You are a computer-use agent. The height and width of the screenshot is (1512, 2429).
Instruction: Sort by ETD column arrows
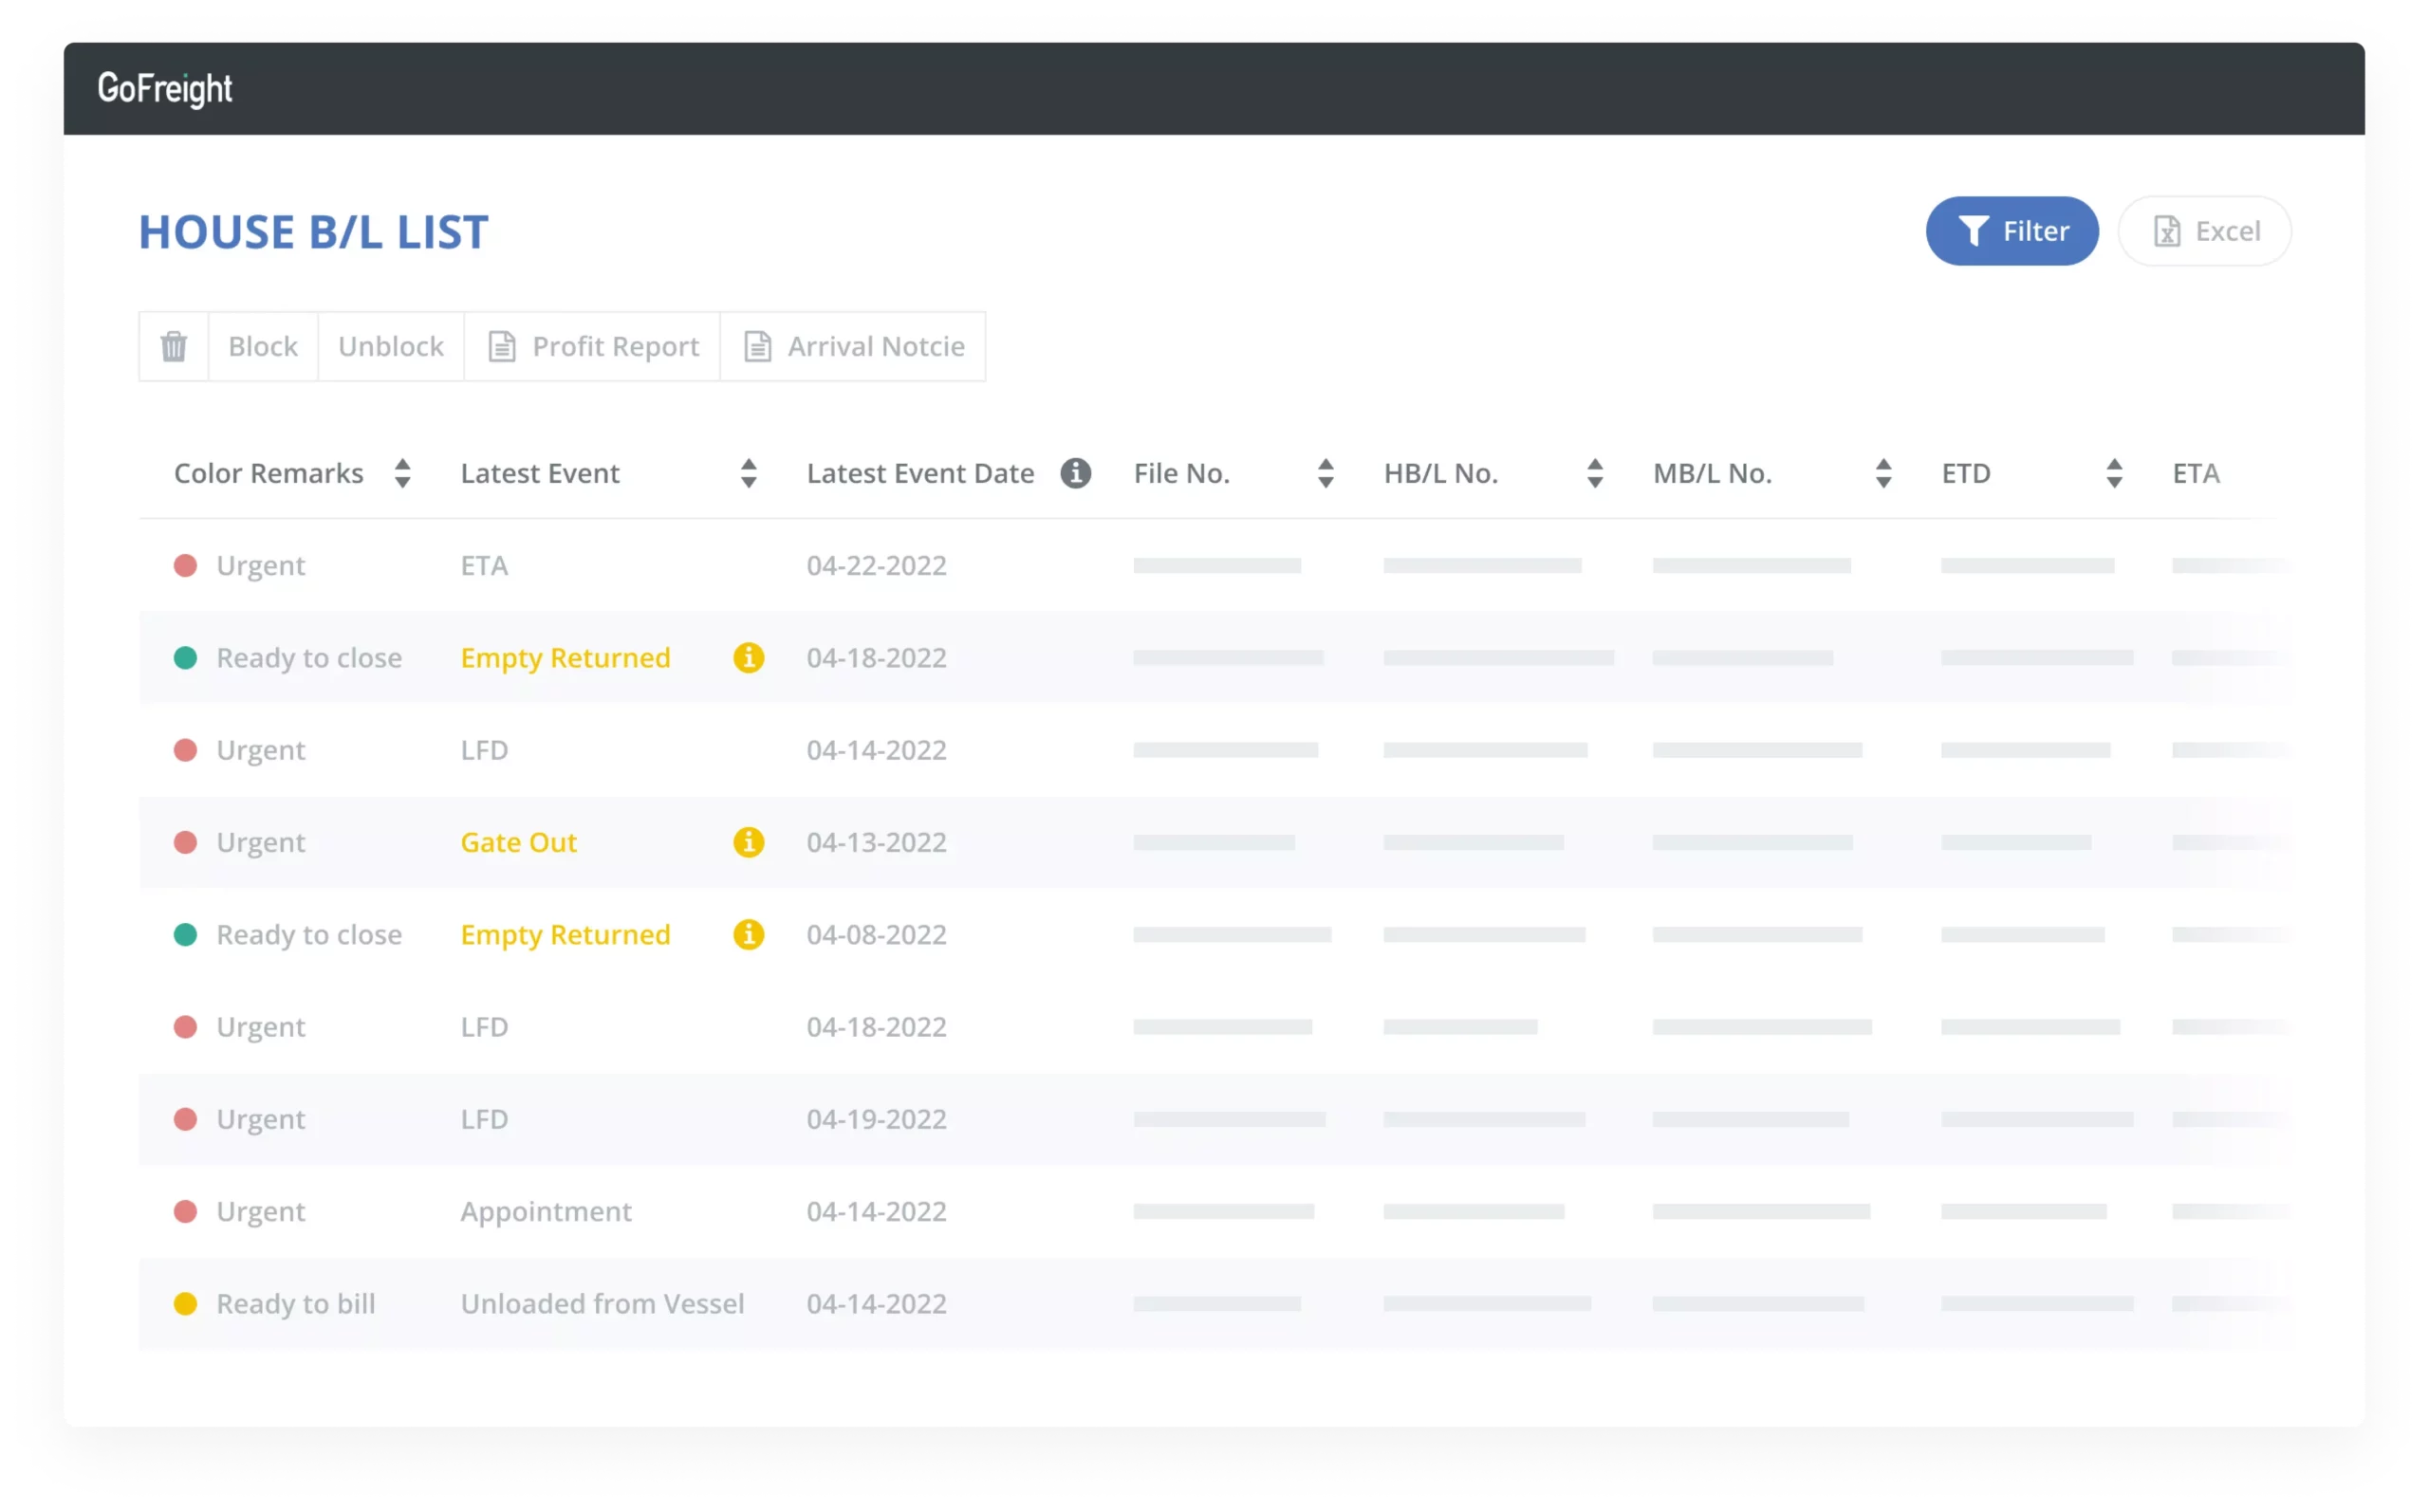click(2113, 473)
